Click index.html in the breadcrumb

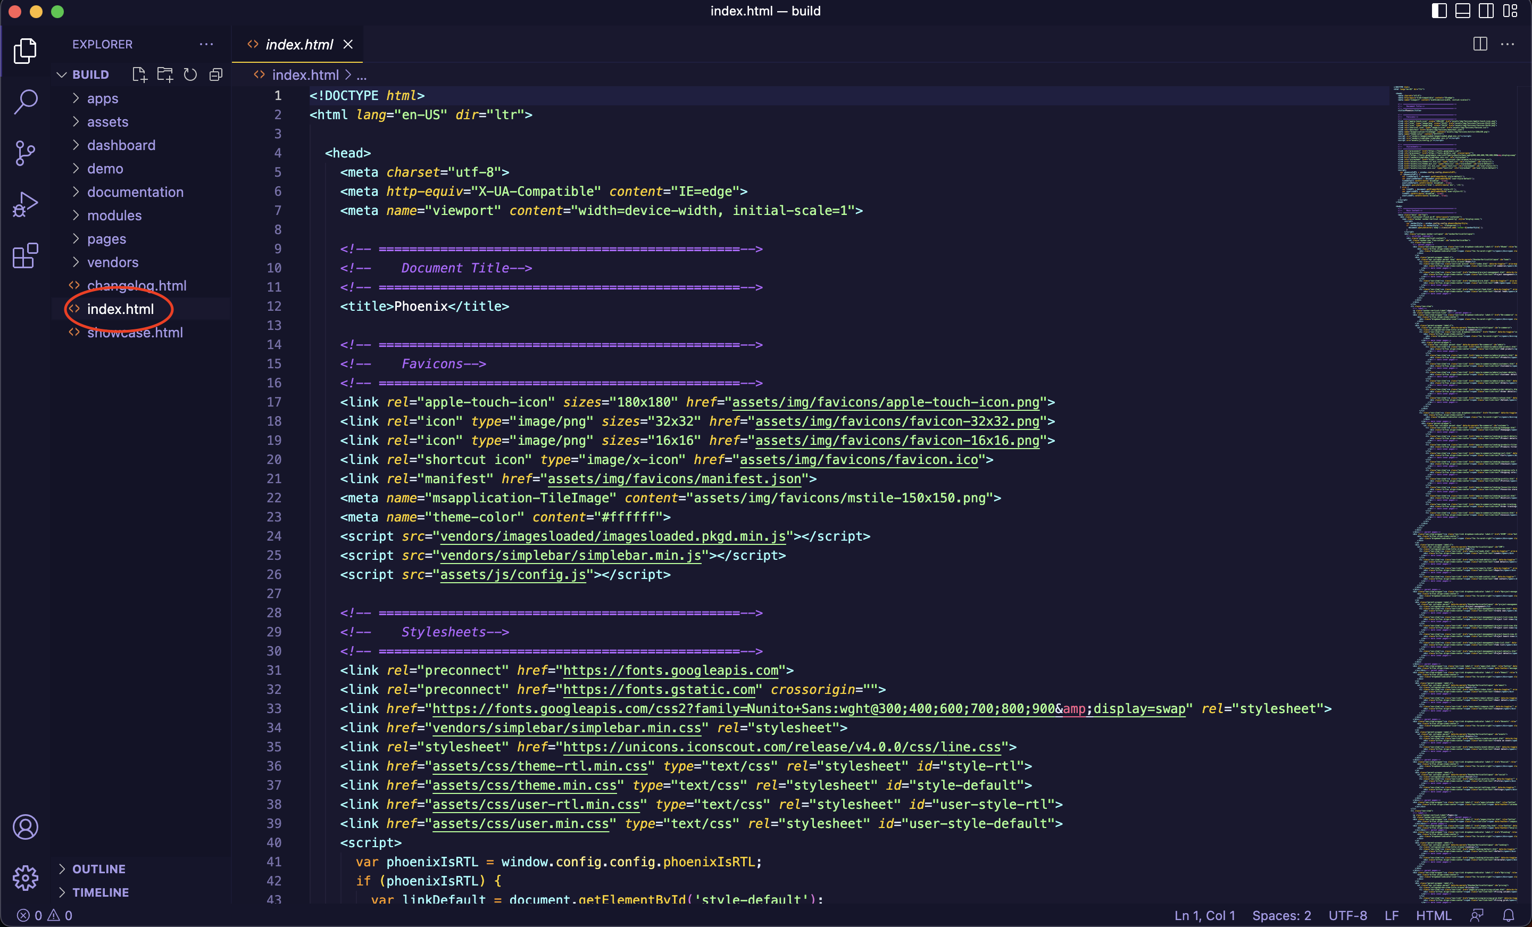(x=305, y=75)
